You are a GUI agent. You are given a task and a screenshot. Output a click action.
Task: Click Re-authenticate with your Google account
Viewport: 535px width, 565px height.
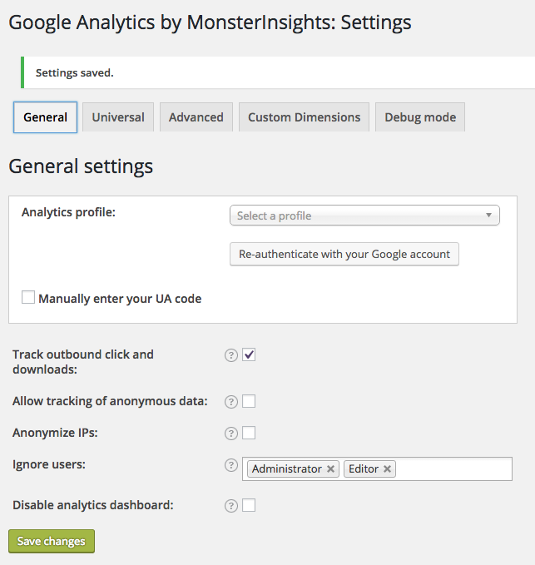coord(344,255)
